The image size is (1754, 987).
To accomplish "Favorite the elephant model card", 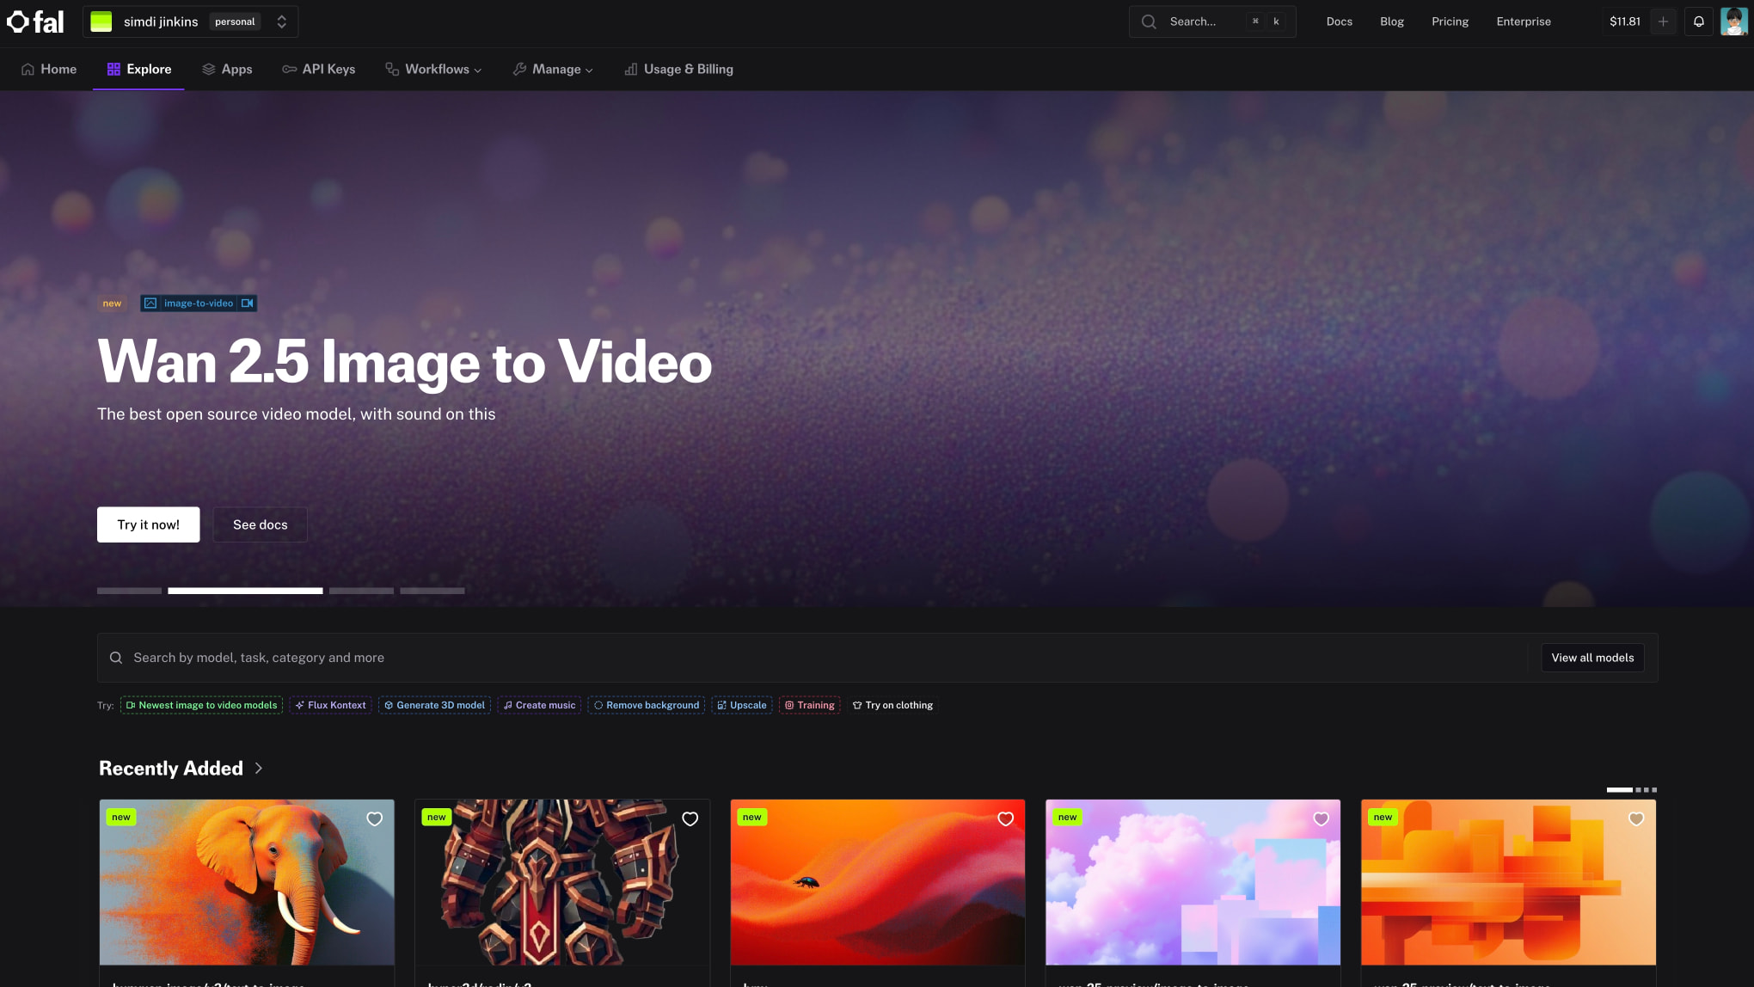I will pos(375,819).
